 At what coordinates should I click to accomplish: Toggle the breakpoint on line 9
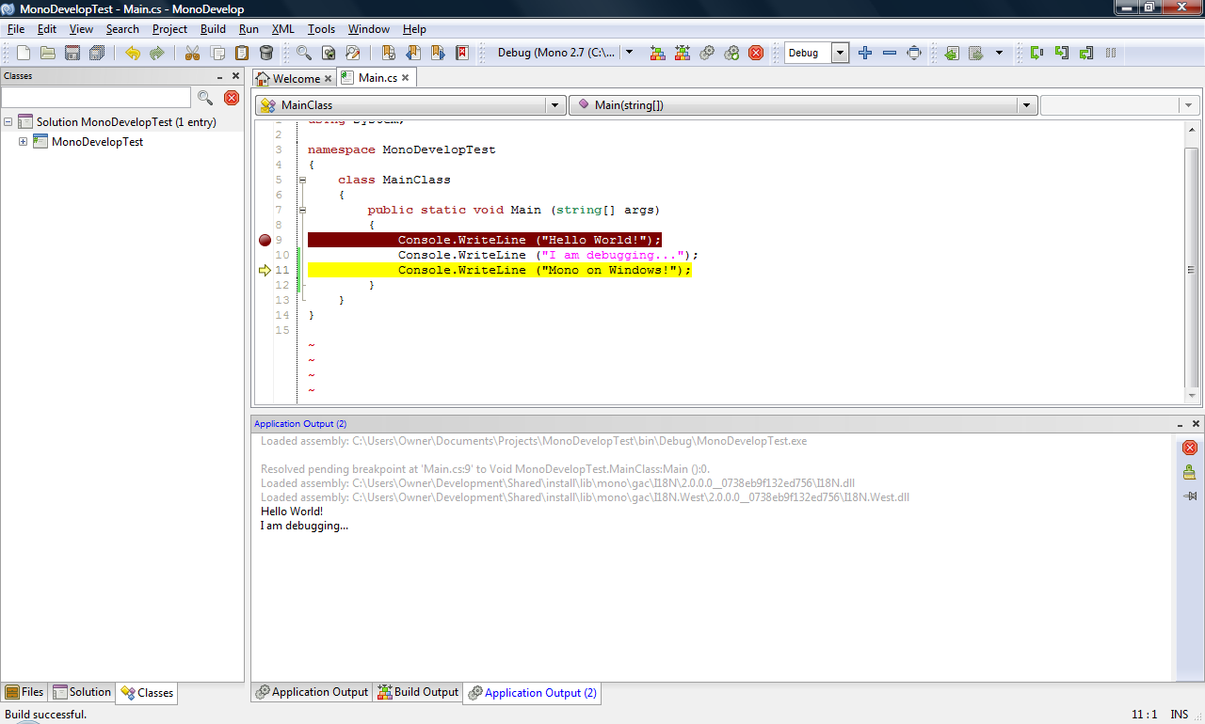click(x=265, y=240)
